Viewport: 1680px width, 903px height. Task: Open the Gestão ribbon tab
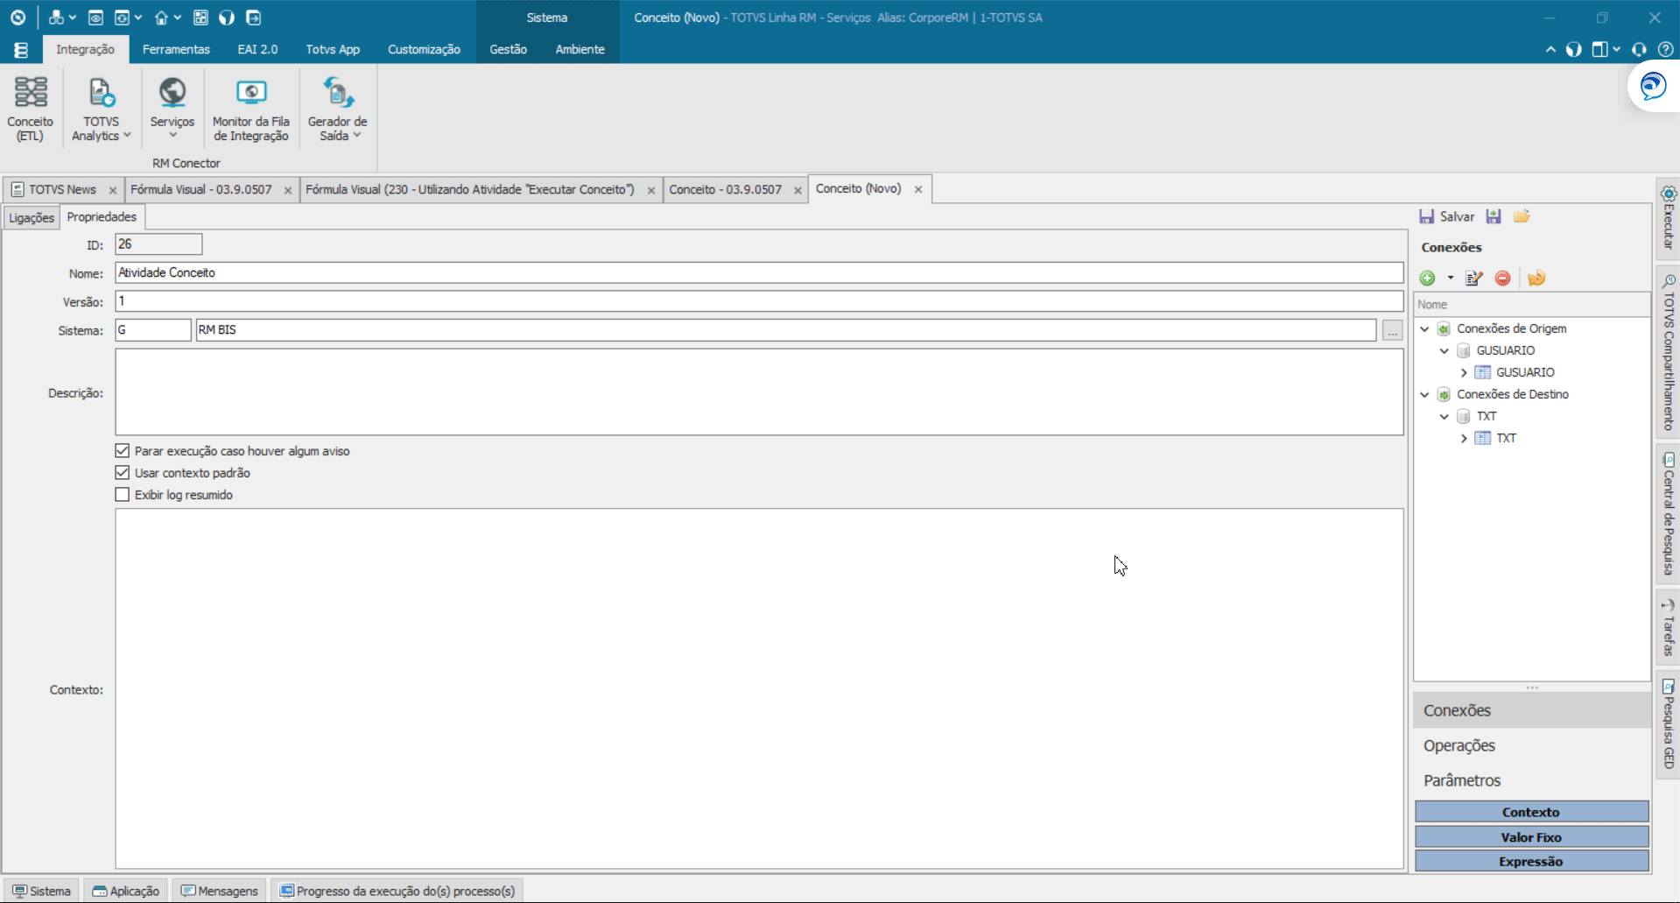coord(508,50)
